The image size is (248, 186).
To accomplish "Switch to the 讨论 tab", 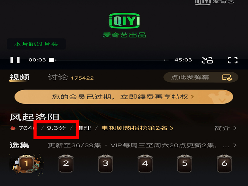I will (71, 77).
